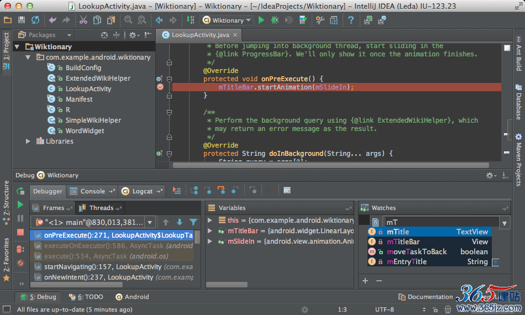Collapse the com.example.android.wiktionary package
The height and width of the screenshot is (315, 525).
(28, 57)
